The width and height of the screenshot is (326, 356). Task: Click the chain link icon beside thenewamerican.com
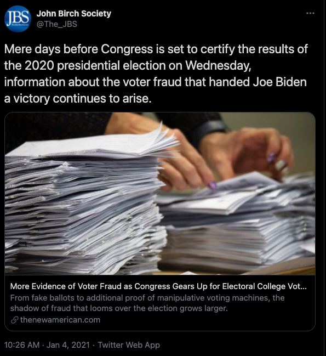click(x=14, y=320)
